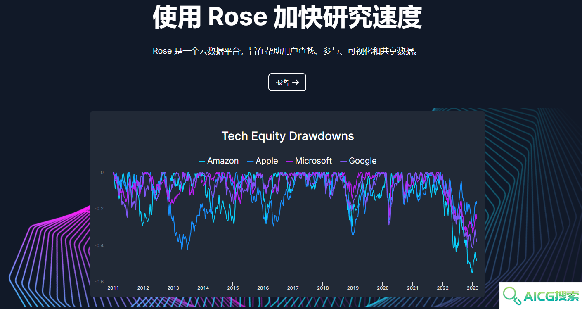The image size is (582, 309).
Task: Toggle the Amazon series in the legend
Action: tap(219, 161)
